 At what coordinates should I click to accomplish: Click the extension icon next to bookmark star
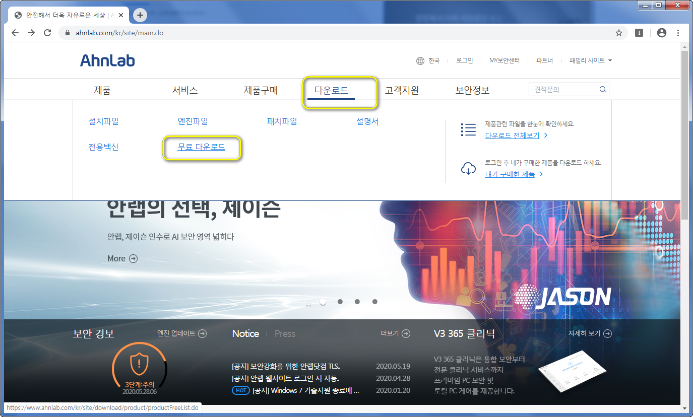tap(639, 33)
